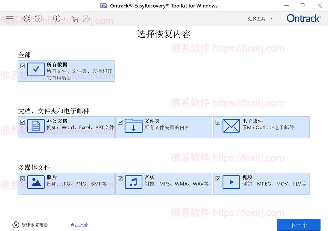Select the 文件夹 recovery tile
The height and width of the screenshot is (231, 328).
(x=163, y=127)
